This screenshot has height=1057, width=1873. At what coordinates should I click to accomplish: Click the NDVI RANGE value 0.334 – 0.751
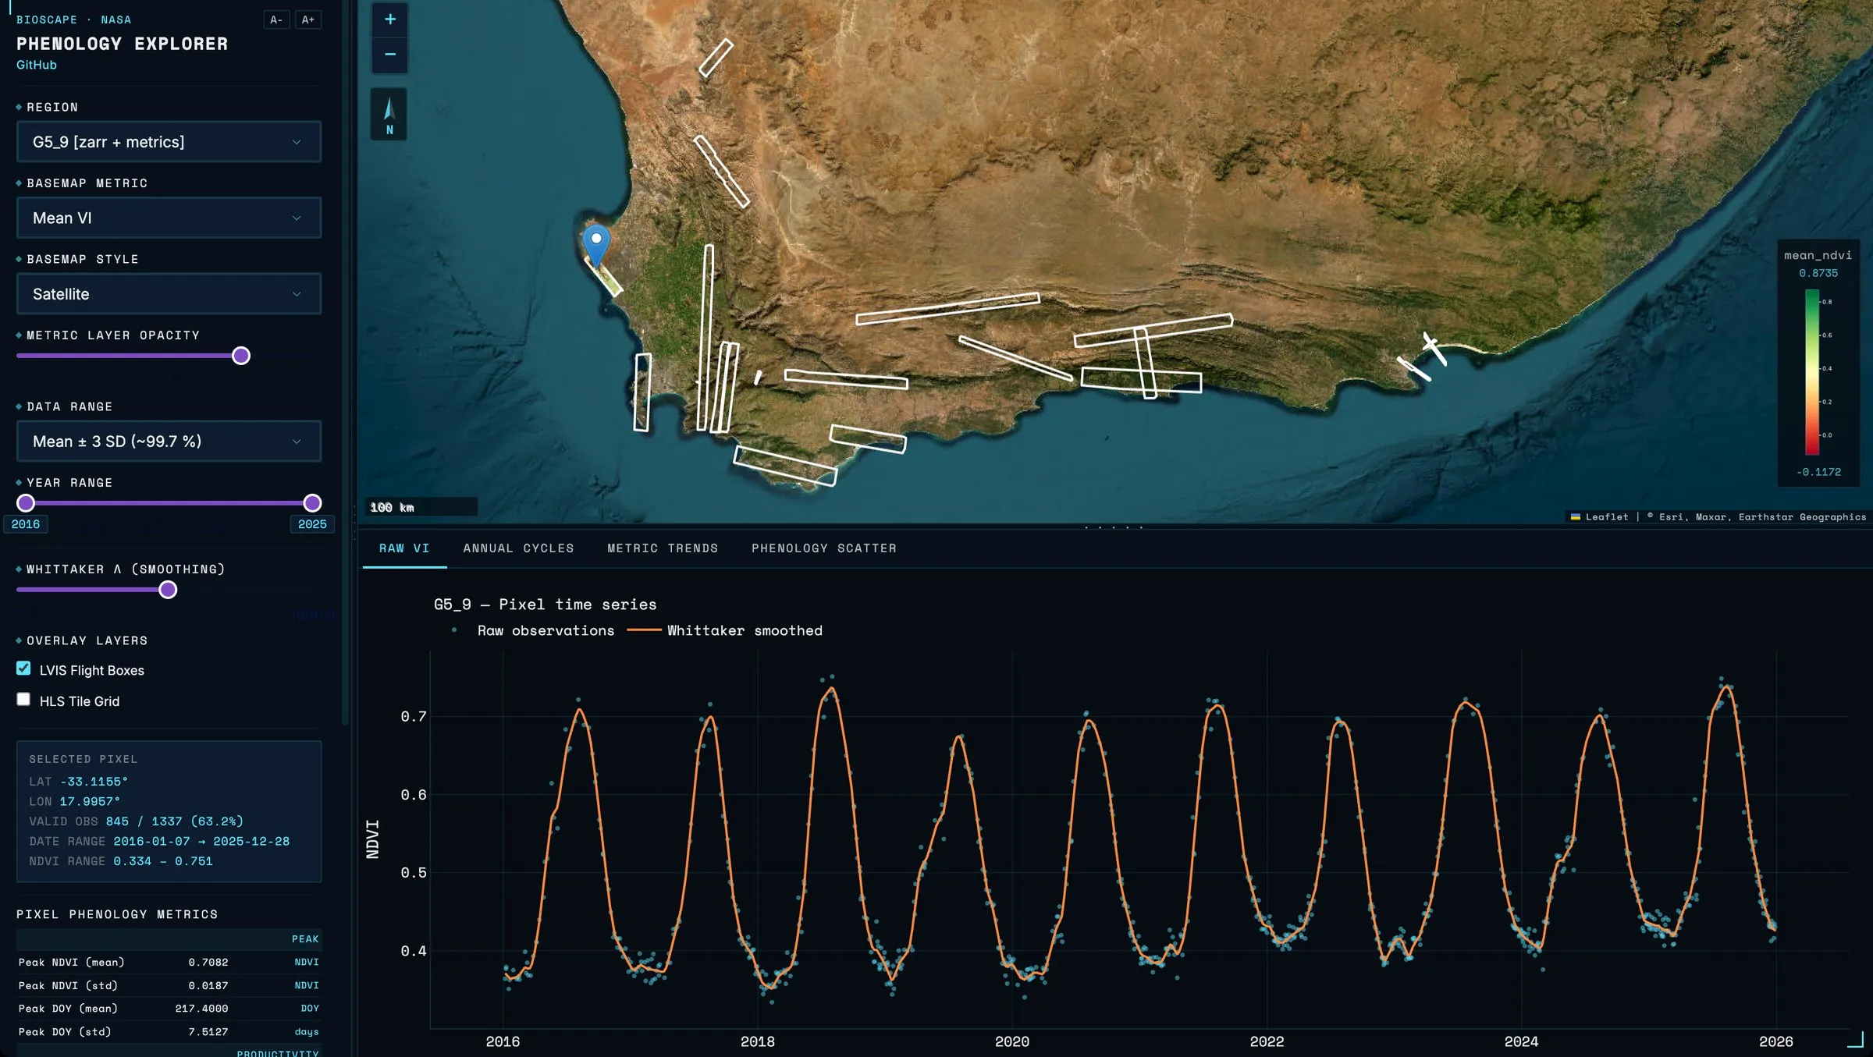point(163,861)
